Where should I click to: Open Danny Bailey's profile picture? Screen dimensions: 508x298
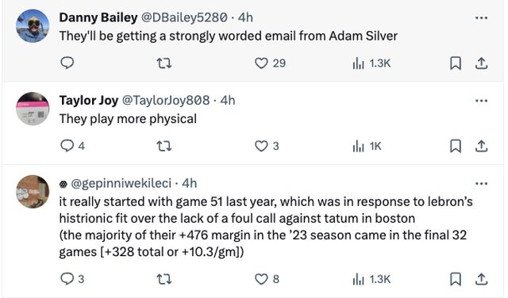click(33, 26)
